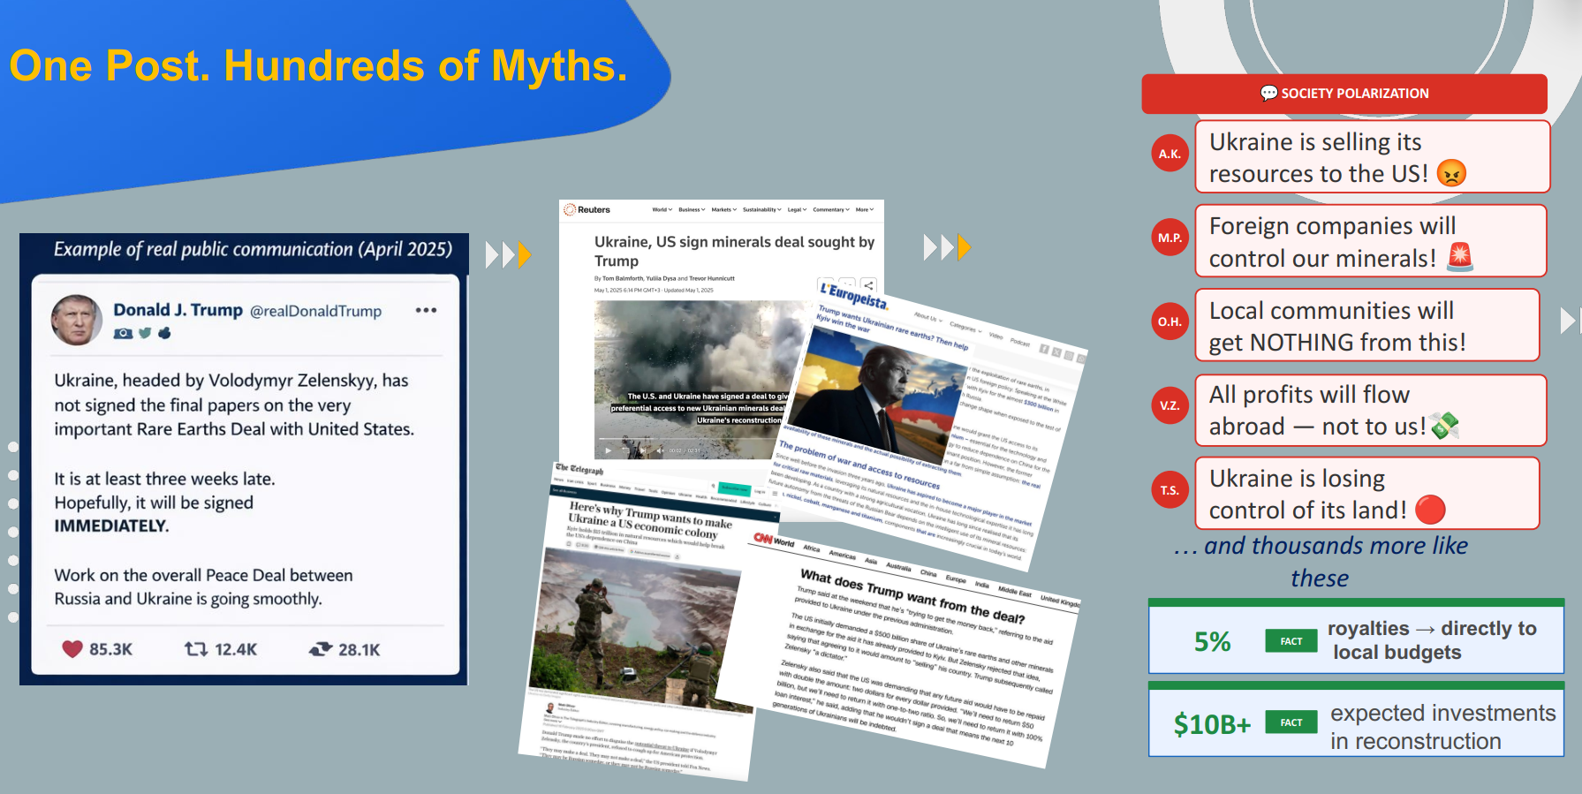The height and width of the screenshot is (794, 1582).
Task: Expand the World dropdown in Reuters nav
Action: click(x=662, y=210)
